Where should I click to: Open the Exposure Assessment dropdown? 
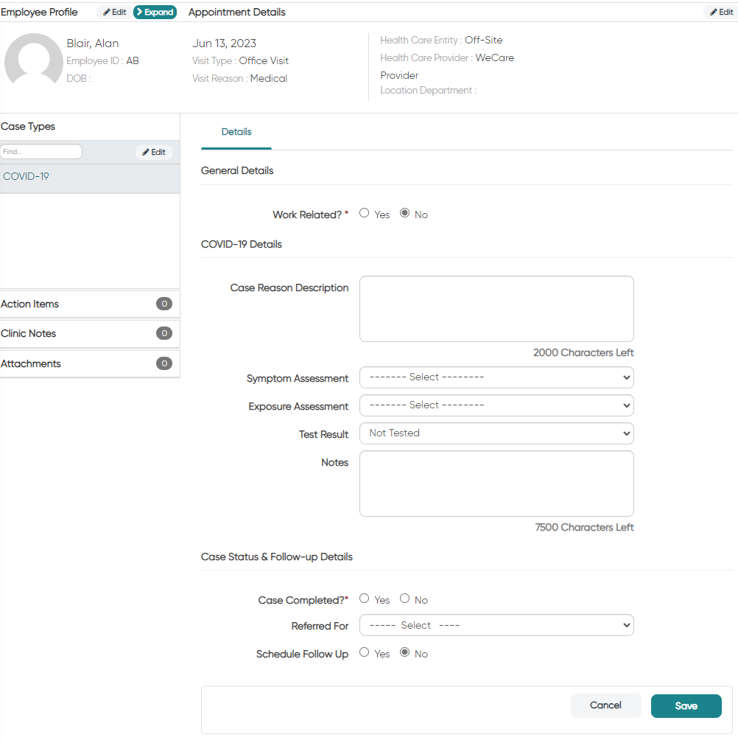496,405
